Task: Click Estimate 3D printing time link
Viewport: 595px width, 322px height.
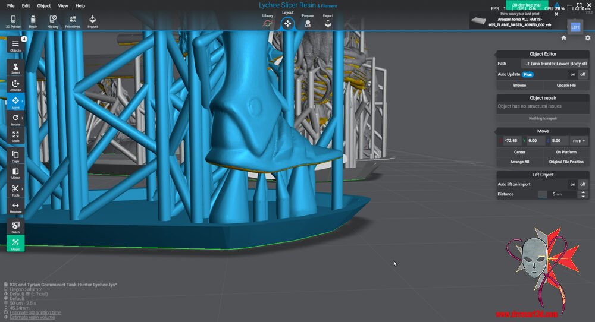Action: [35, 312]
